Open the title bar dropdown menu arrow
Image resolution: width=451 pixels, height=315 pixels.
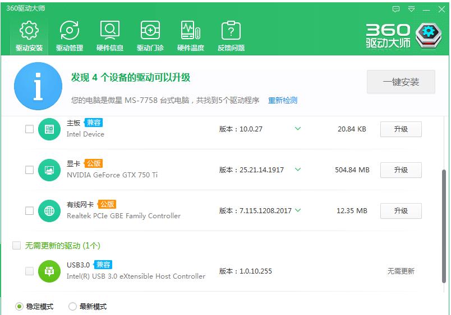(x=412, y=9)
